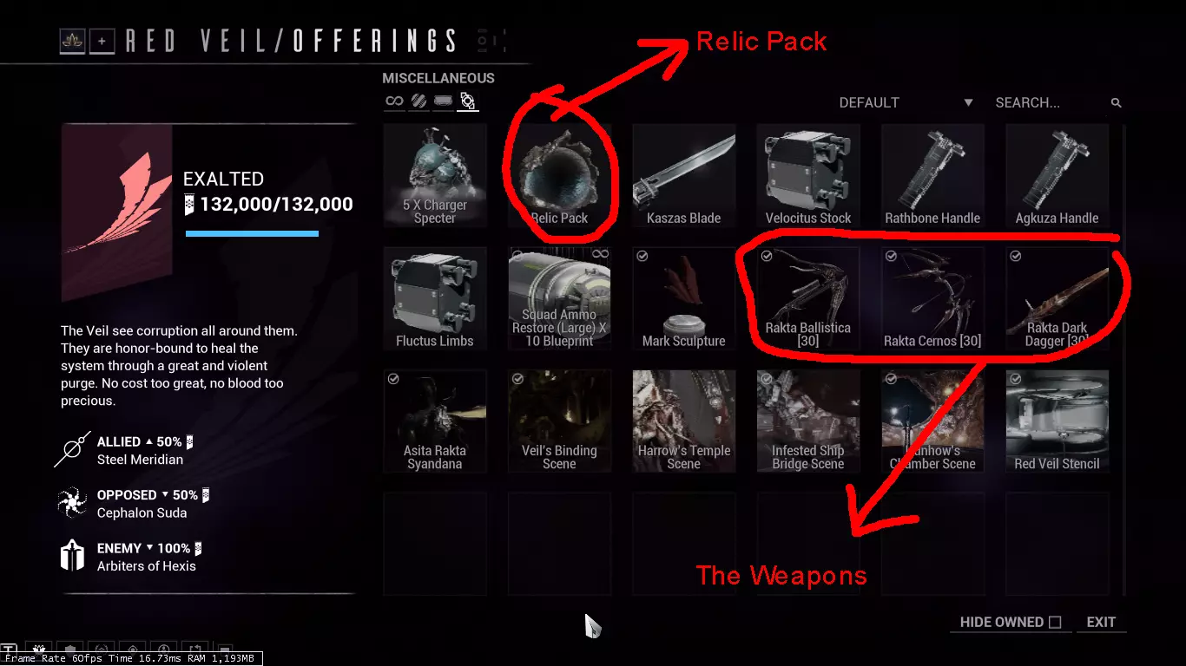Click the search magnifier icon

[1116, 103]
